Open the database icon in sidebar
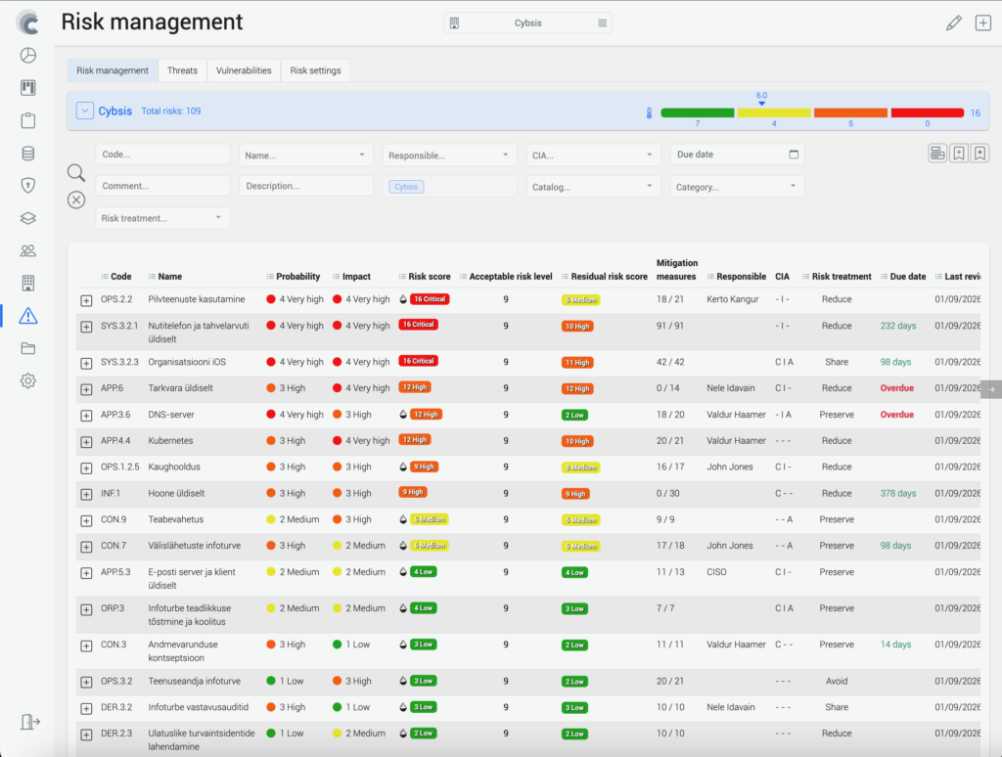Viewport: 1002px width, 757px height. click(x=28, y=153)
